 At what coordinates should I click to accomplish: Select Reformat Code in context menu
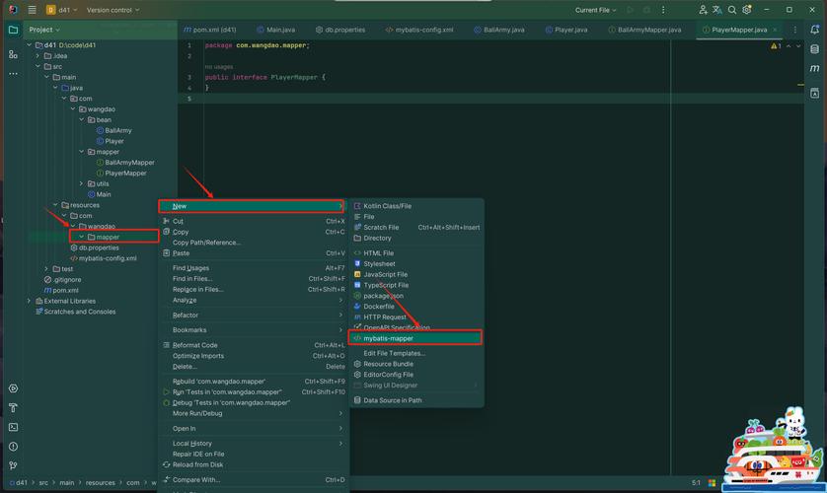tap(194, 345)
